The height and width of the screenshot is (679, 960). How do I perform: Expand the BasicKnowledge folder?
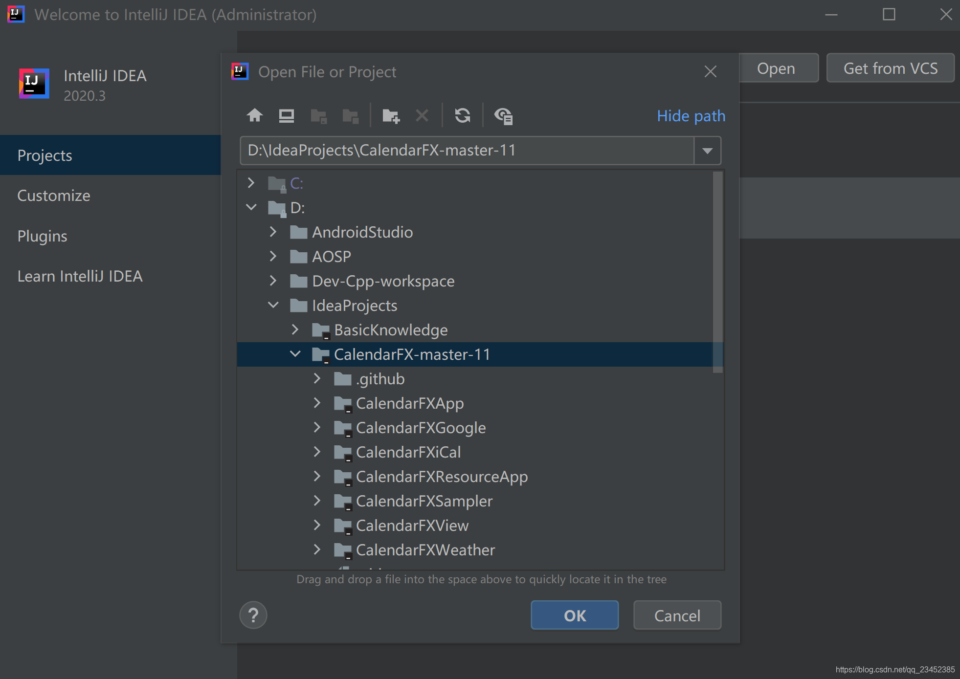[x=295, y=329]
